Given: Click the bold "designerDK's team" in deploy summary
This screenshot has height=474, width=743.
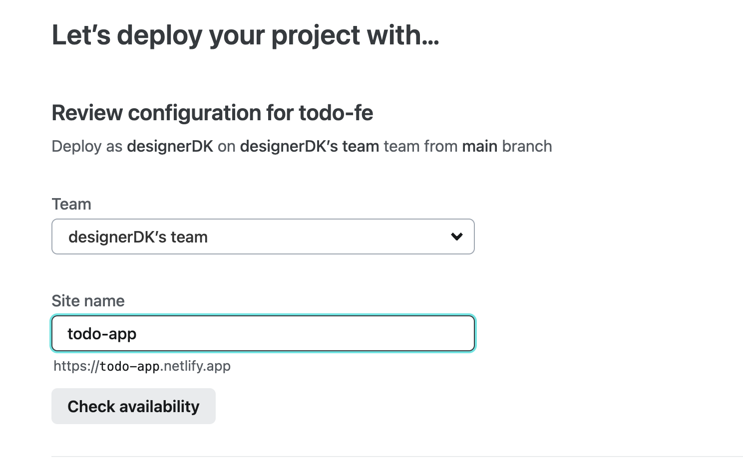Looking at the screenshot, I should tap(310, 146).
